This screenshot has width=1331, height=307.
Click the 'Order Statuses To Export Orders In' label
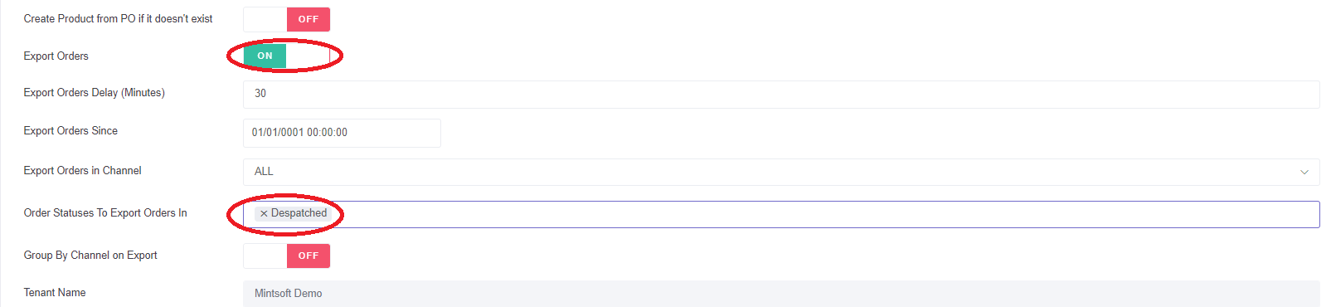(105, 213)
